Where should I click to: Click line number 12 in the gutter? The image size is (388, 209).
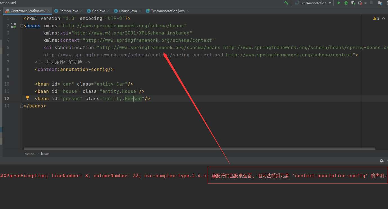point(6,99)
